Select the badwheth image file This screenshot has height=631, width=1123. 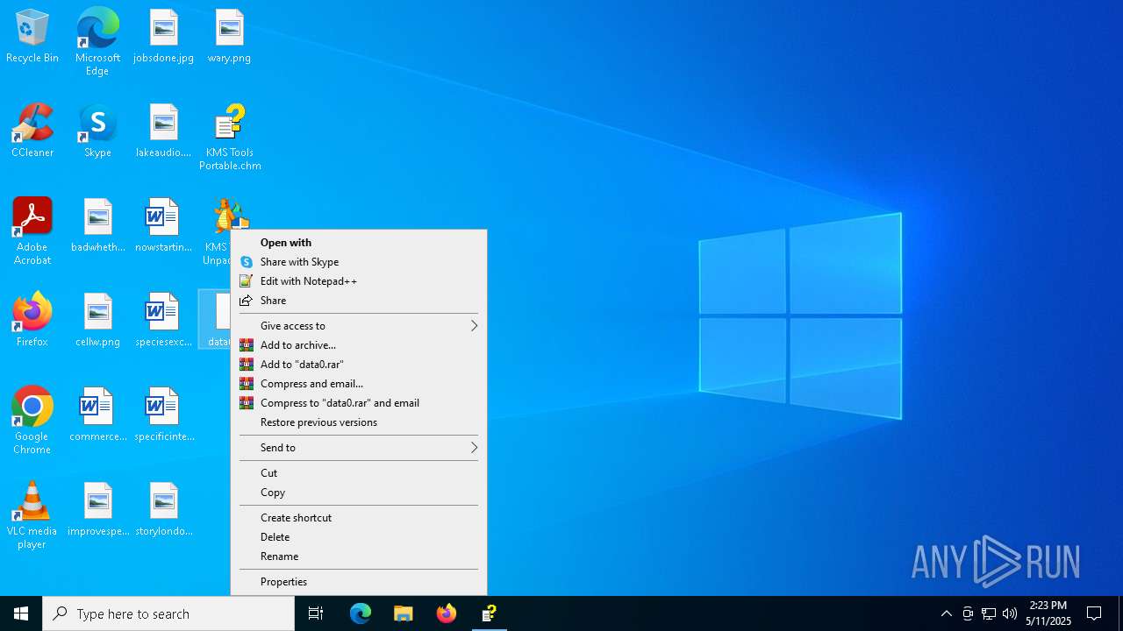(x=97, y=226)
